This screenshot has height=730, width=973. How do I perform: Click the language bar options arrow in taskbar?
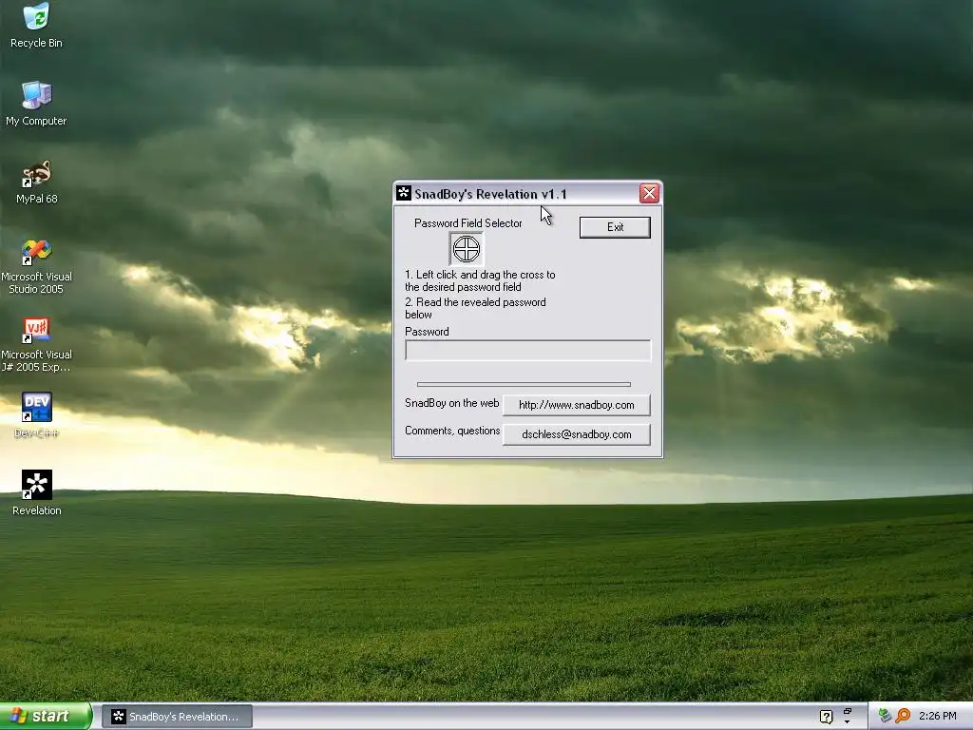(x=847, y=722)
